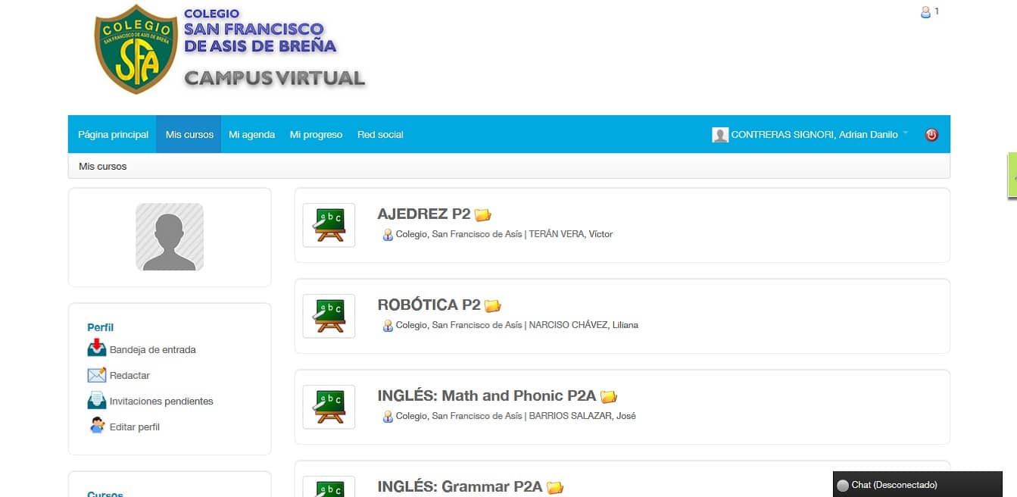Expand the green side tab on right edge

tap(1012, 176)
